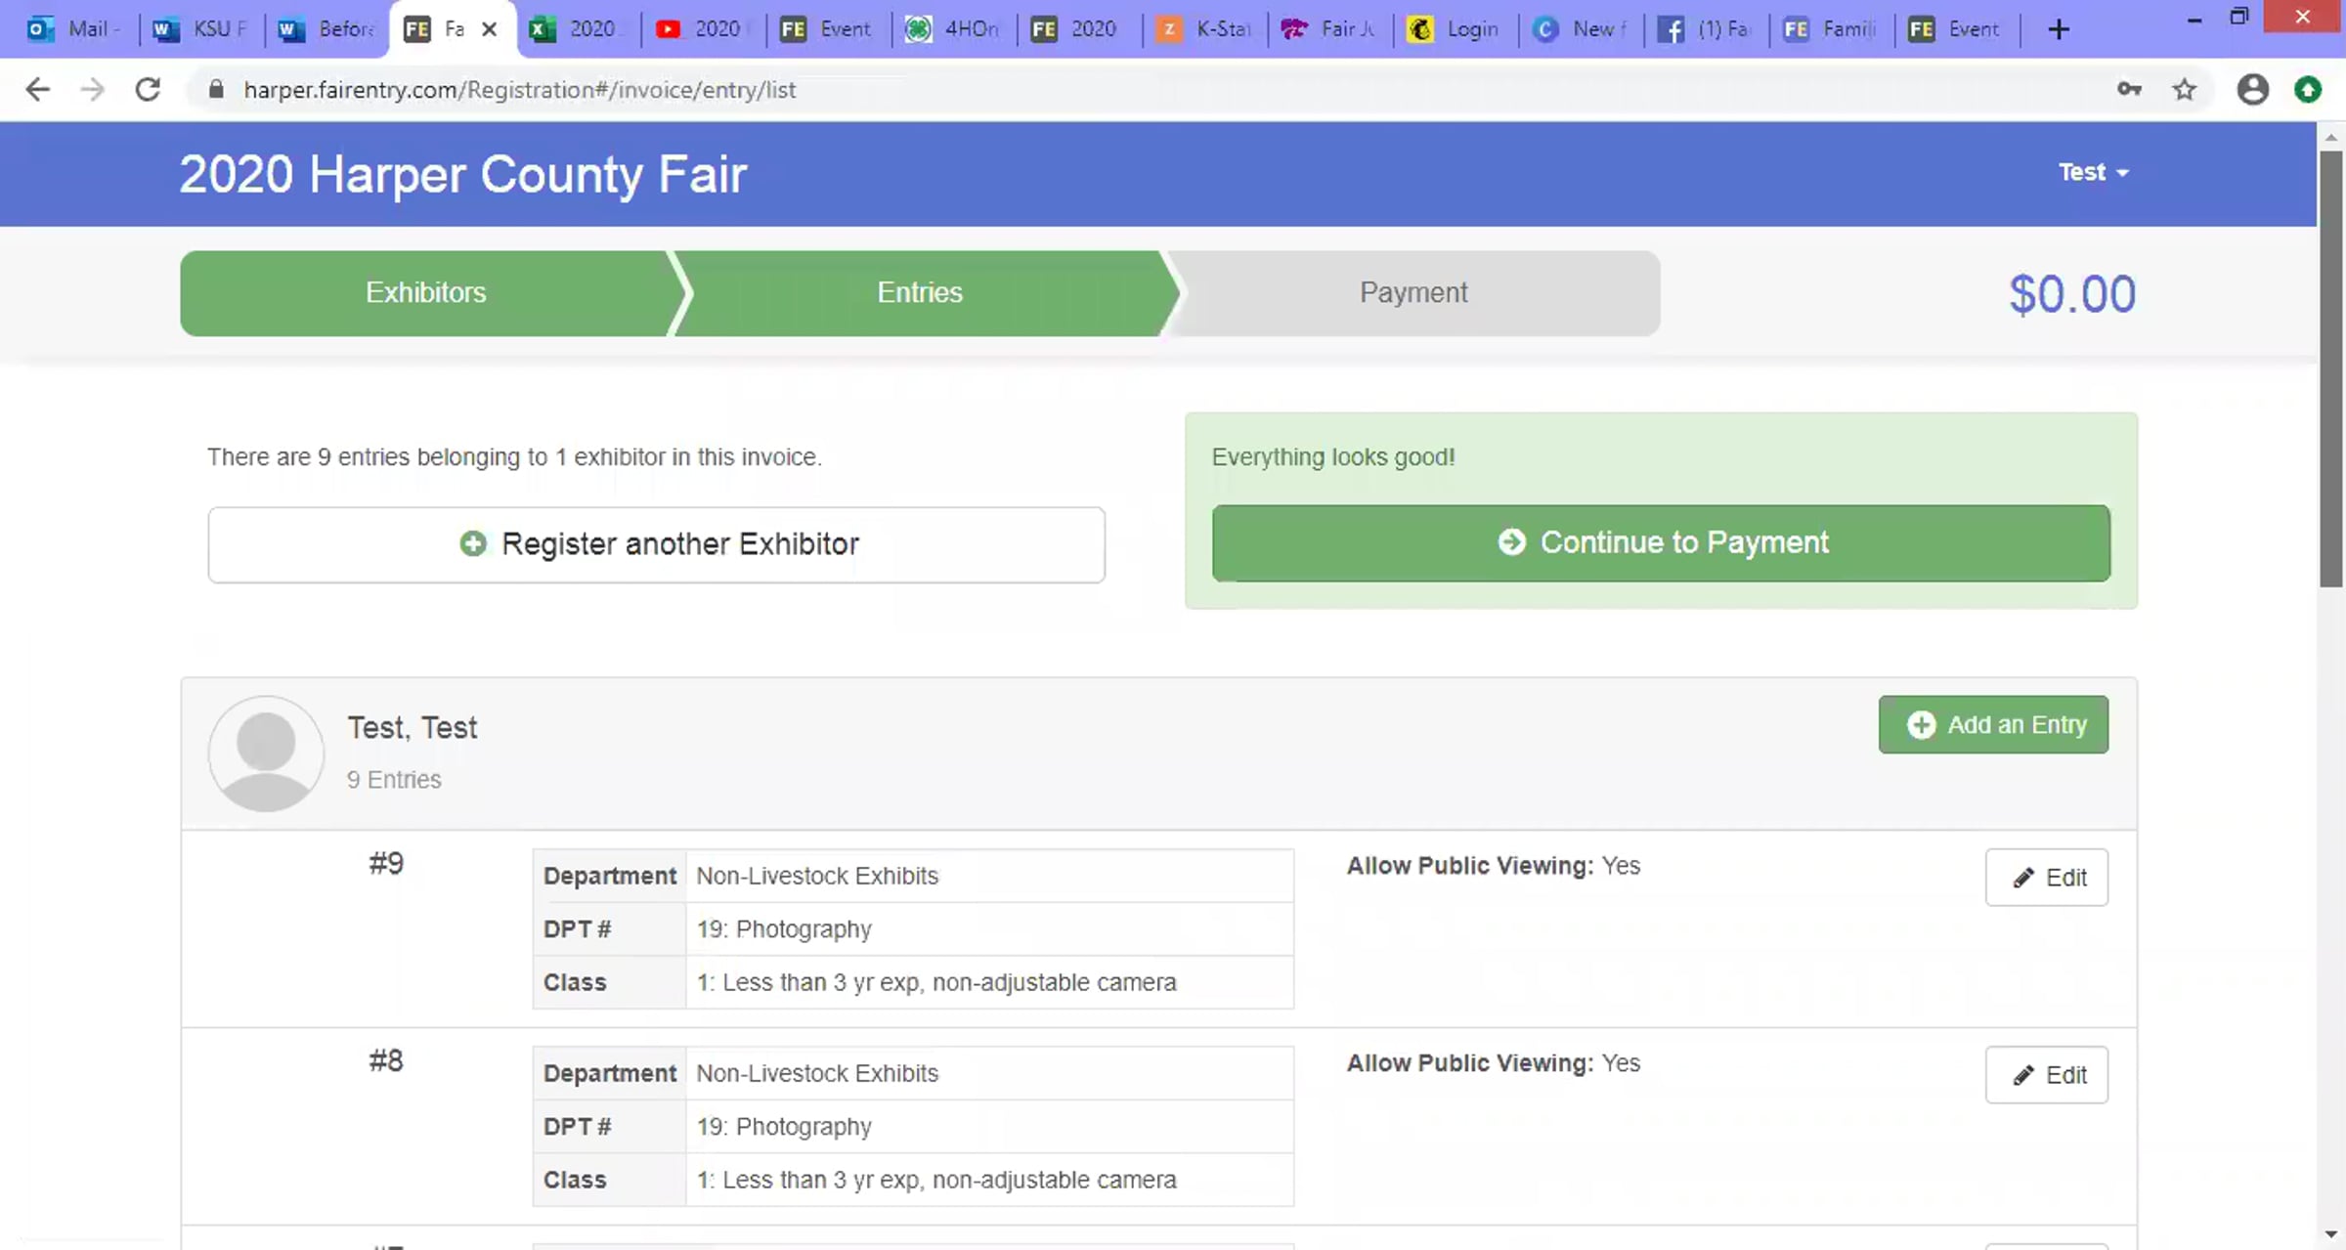Click the Everything looks good! message

tap(1333, 457)
